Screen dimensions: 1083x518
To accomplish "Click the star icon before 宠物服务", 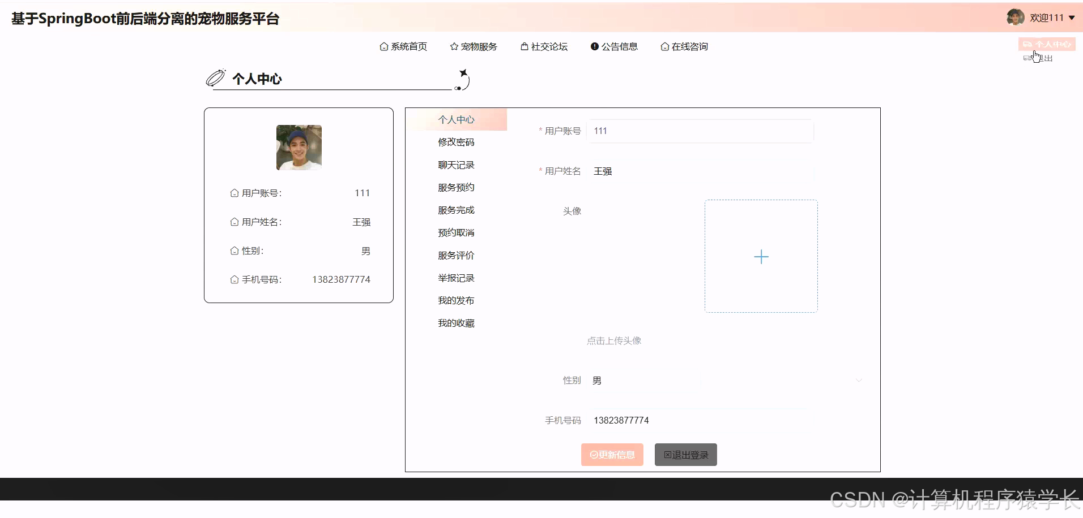I will point(454,46).
